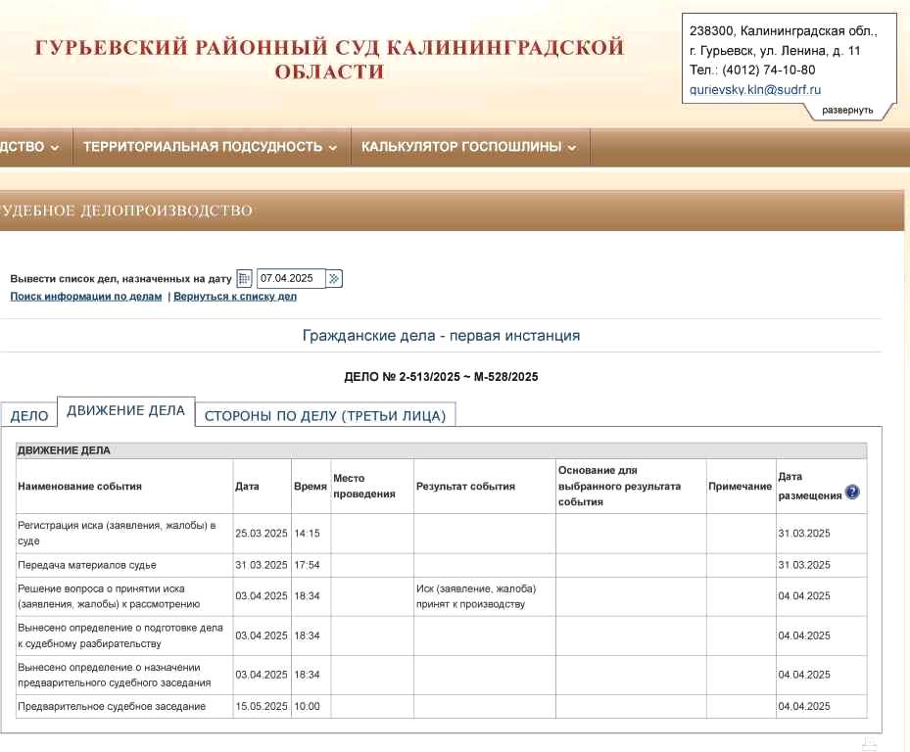Select the phone number (4012) 74-10-80
910x752 pixels.
point(768,70)
